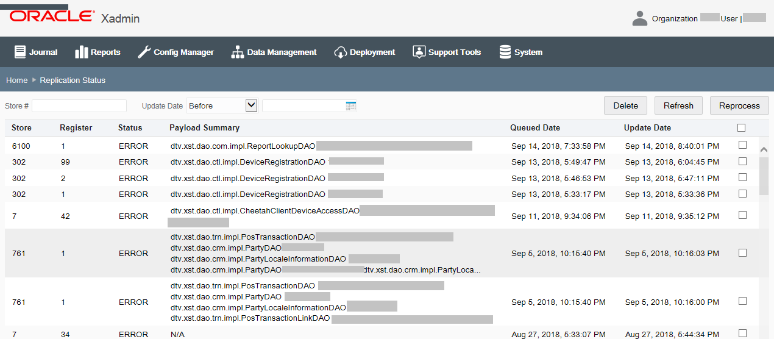
Task: Click ERROR status of register 99 row
Action: [133, 162]
